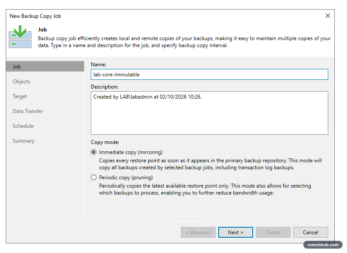Focus the Name field containing lab-core-immutable
Image resolution: width=347 pixels, height=253 pixels.
(210, 75)
